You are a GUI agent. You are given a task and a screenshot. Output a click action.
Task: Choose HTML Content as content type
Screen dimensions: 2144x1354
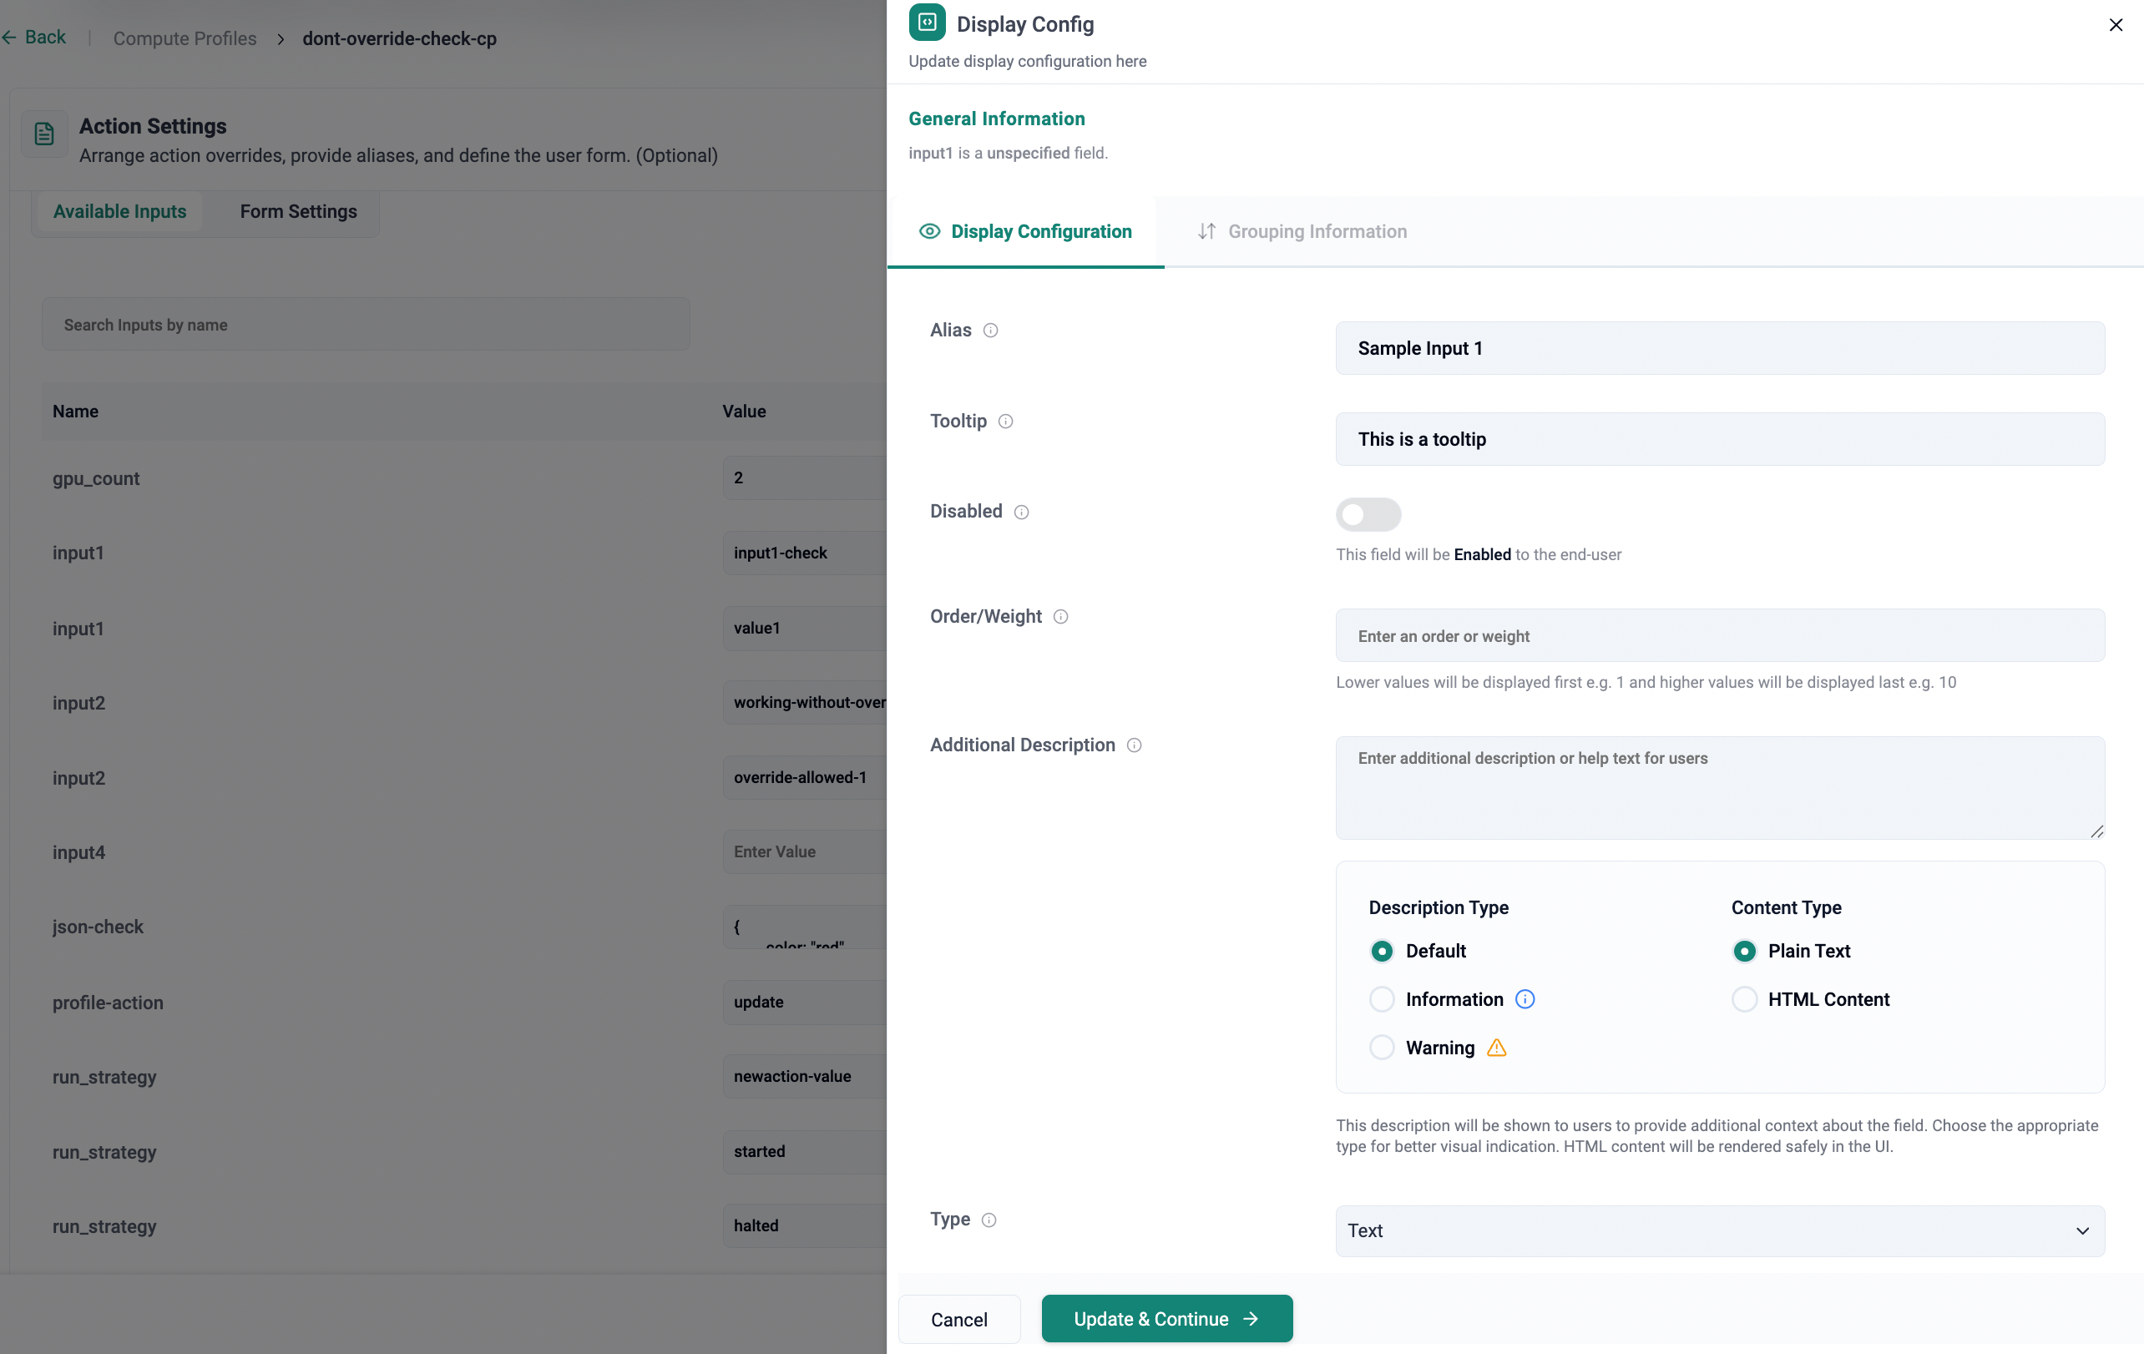tap(1744, 999)
